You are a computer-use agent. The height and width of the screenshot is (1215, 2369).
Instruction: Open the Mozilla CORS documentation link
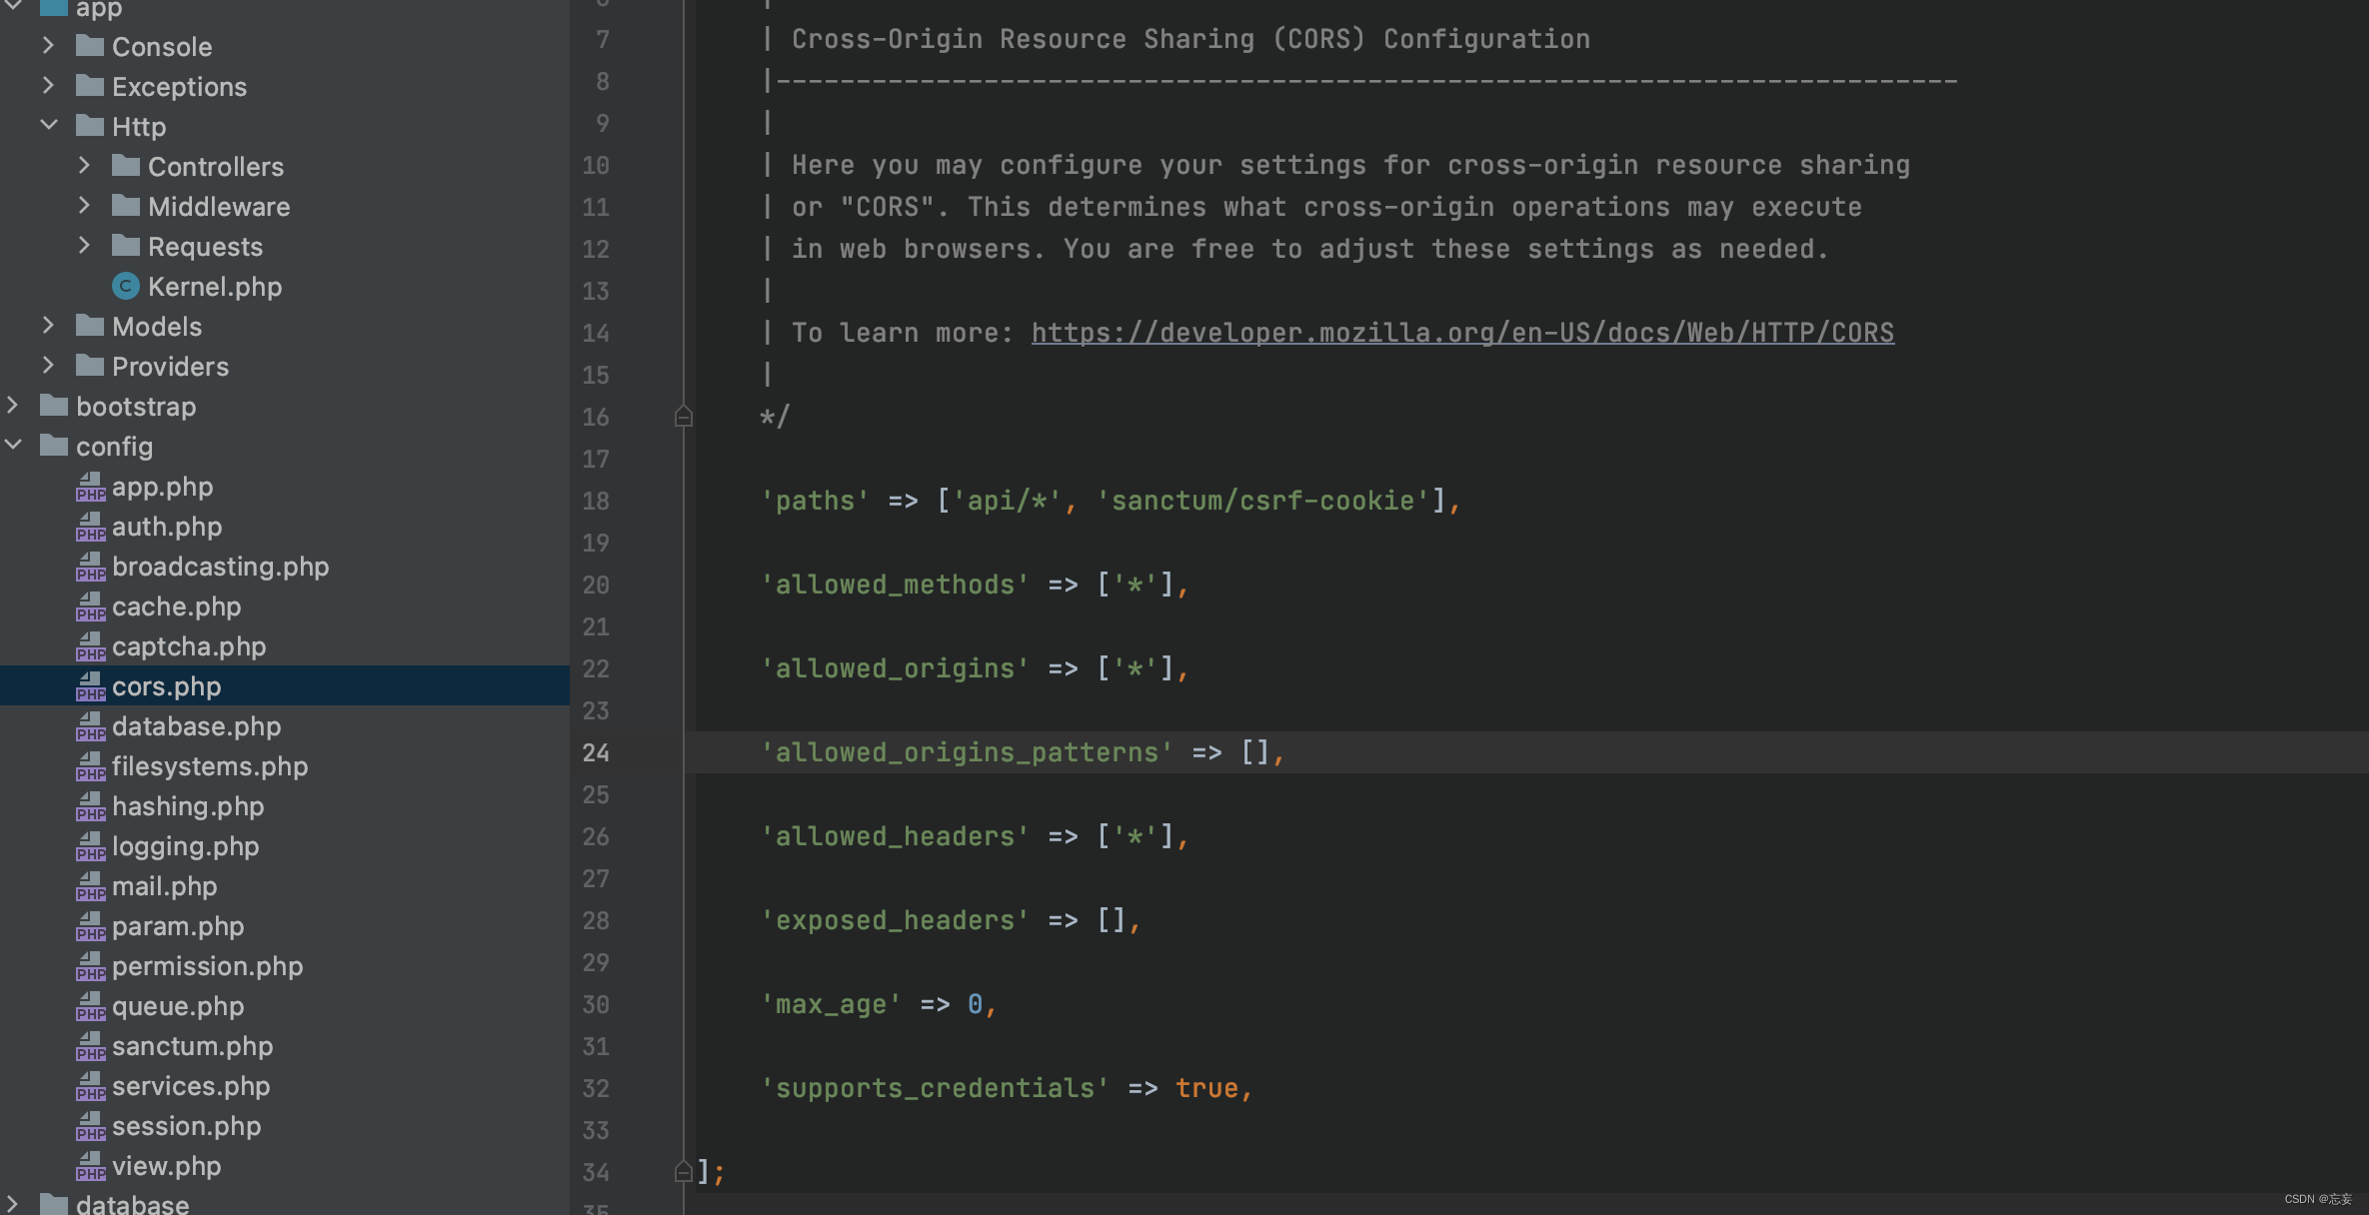(1461, 333)
